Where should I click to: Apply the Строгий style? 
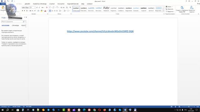144,9
